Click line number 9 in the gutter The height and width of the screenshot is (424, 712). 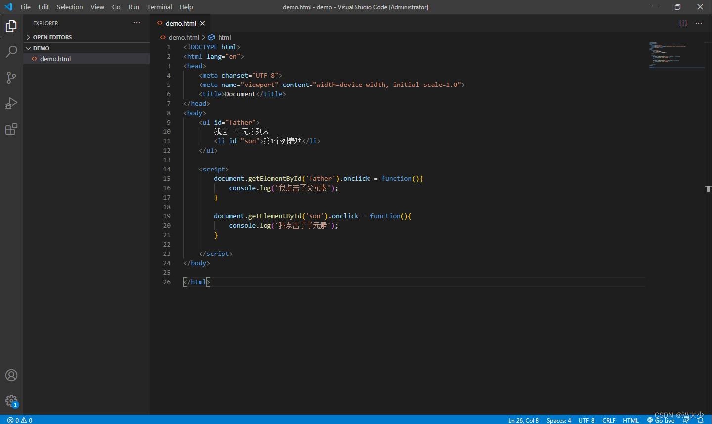coord(169,122)
